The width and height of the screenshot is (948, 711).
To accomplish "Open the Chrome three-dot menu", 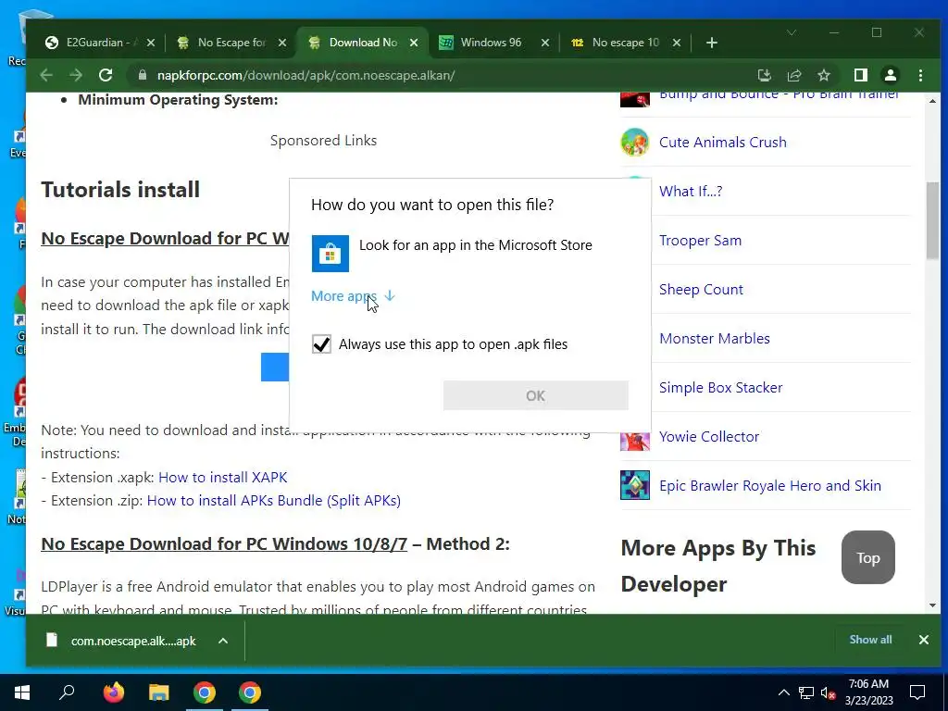I will [x=920, y=75].
